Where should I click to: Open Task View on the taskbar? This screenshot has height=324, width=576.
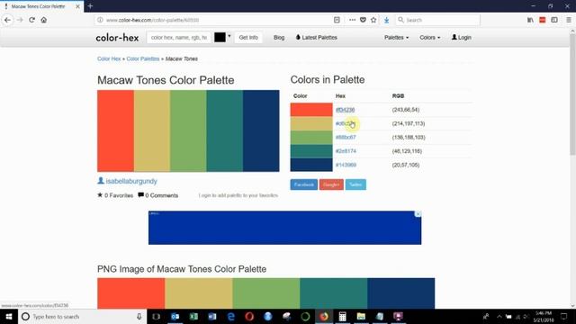pyautogui.click(x=156, y=316)
